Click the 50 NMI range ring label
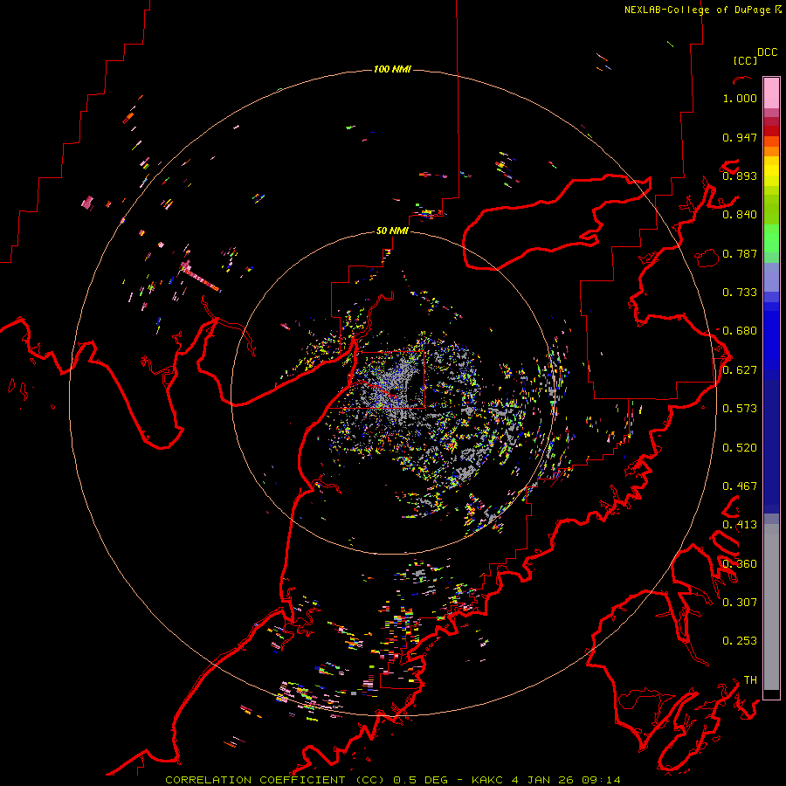This screenshot has height=786, width=786. (392, 231)
